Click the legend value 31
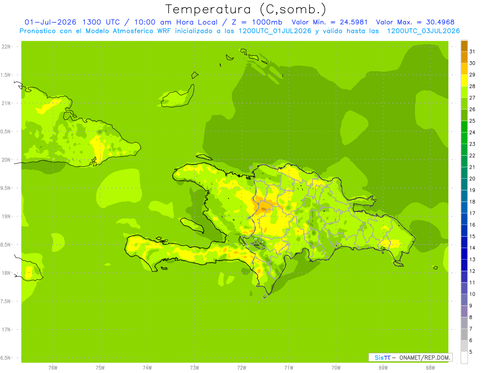 click(x=473, y=52)
